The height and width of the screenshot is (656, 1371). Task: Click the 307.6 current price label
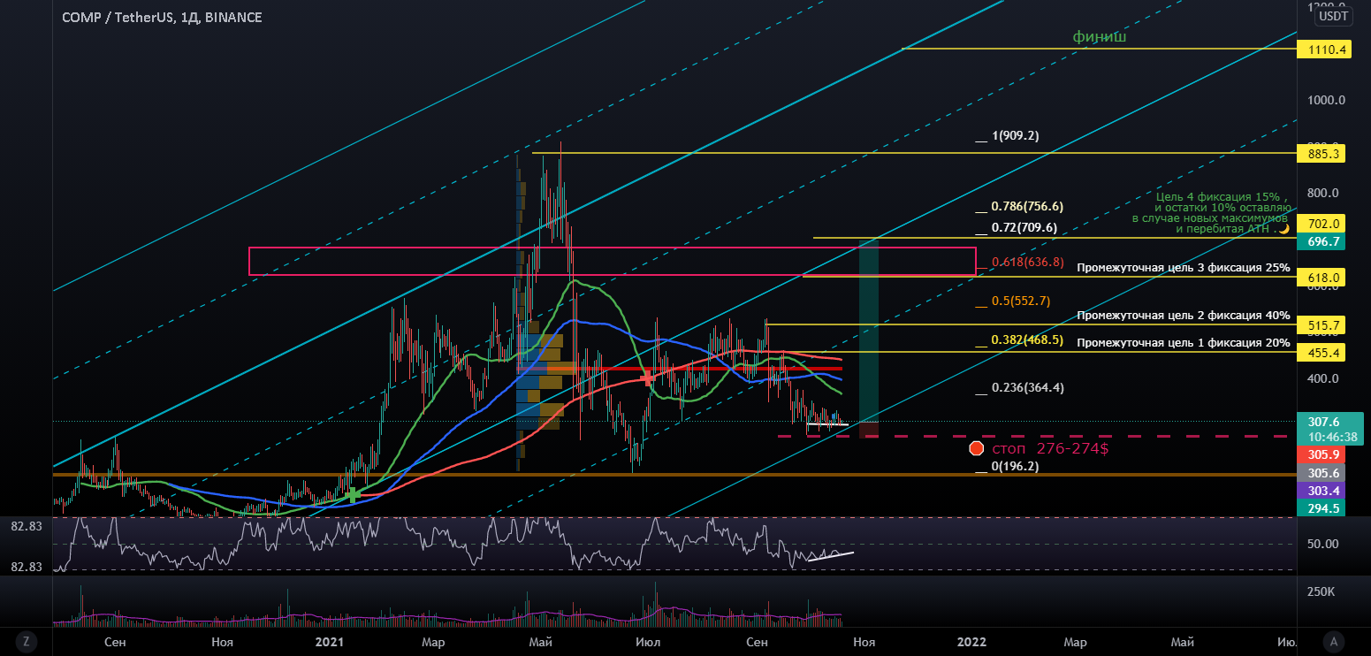click(x=1322, y=423)
